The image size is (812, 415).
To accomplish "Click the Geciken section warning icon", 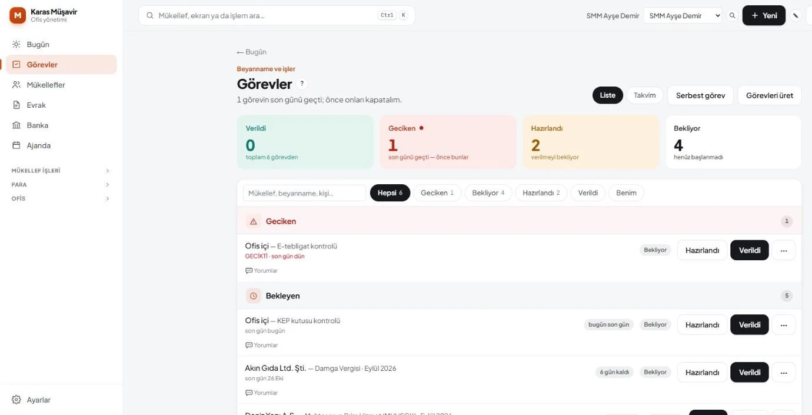I will [x=254, y=222].
